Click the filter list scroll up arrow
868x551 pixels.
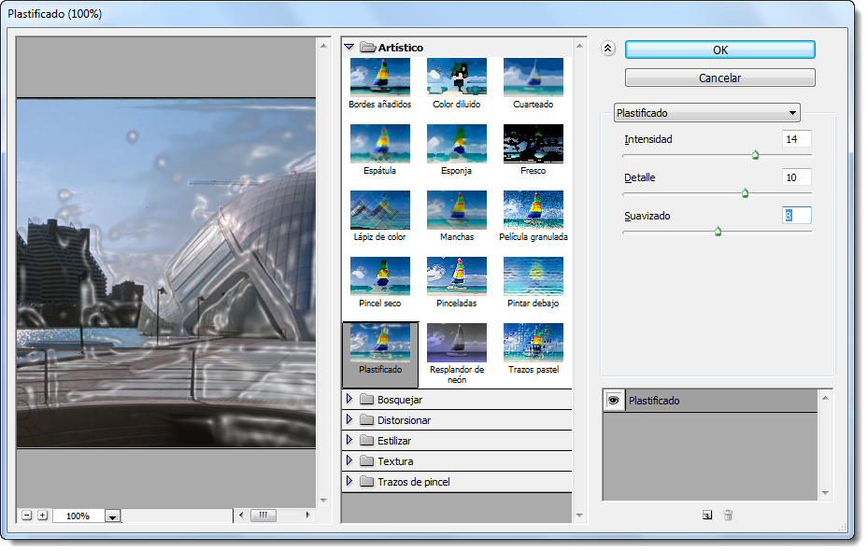[579, 46]
